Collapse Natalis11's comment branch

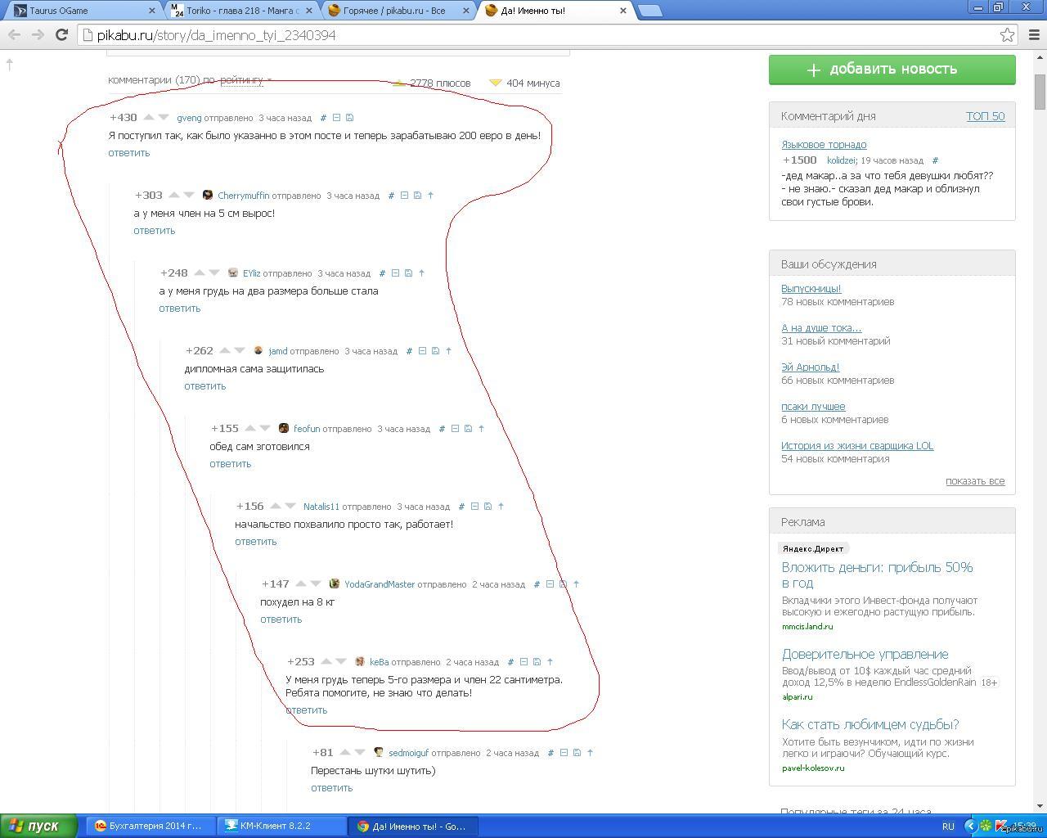[x=474, y=507]
